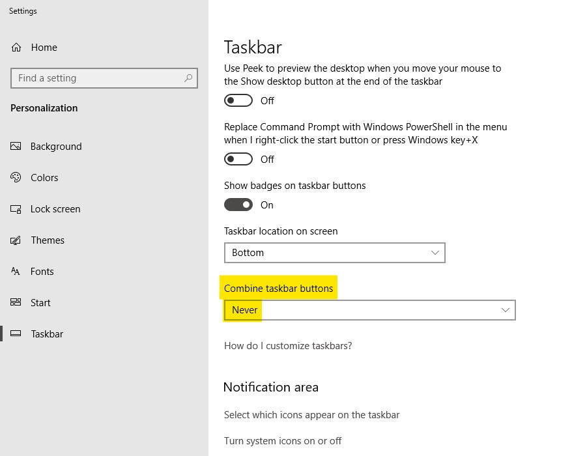Select the Taskbar sidebar icon
Viewport: 572px width, 456px height.
[x=16, y=334]
